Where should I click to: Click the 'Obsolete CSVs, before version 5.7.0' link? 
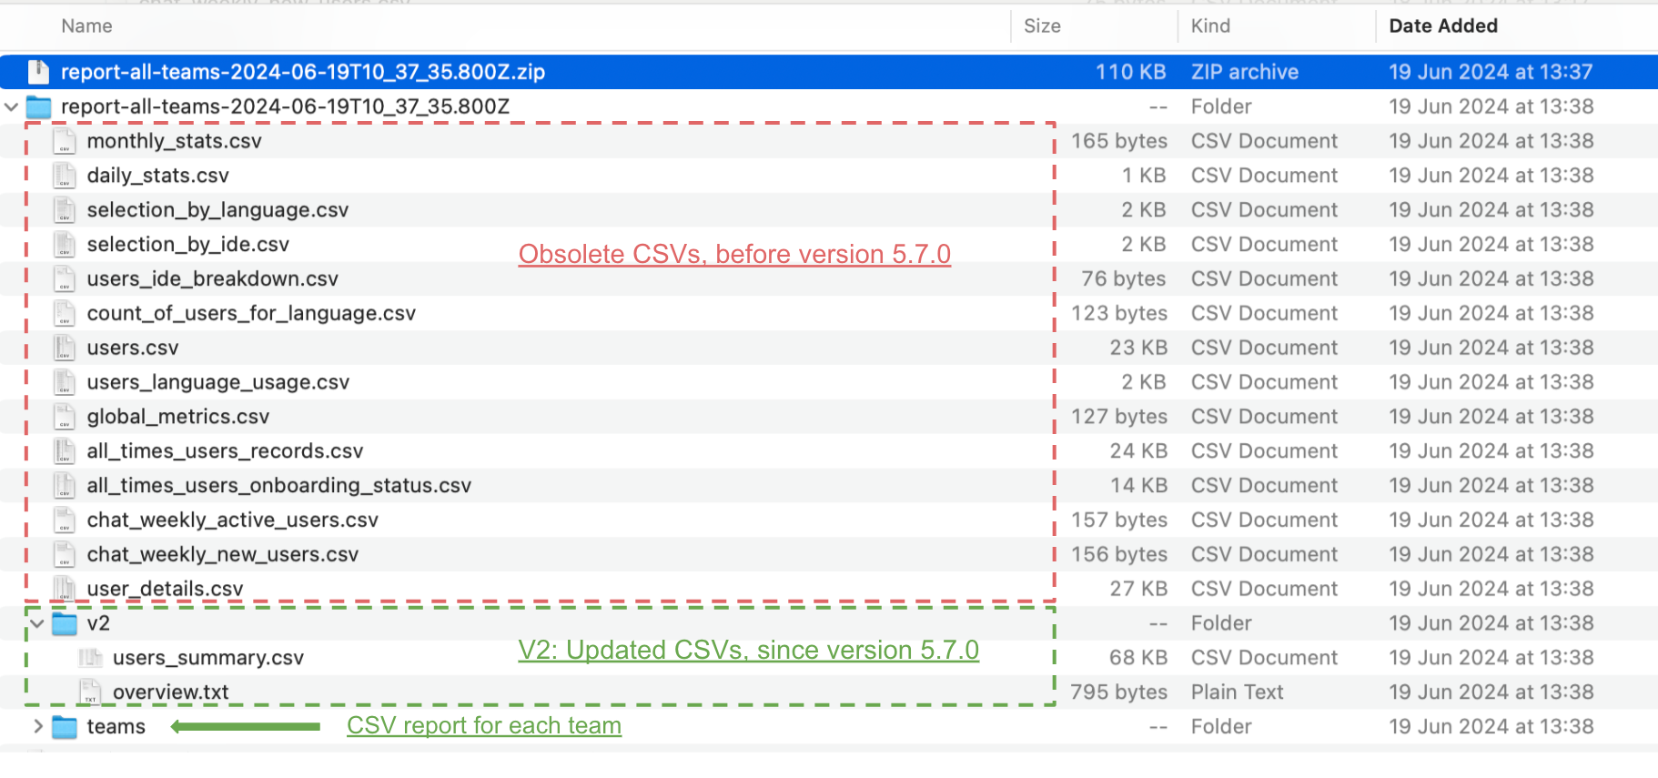coord(734,254)
